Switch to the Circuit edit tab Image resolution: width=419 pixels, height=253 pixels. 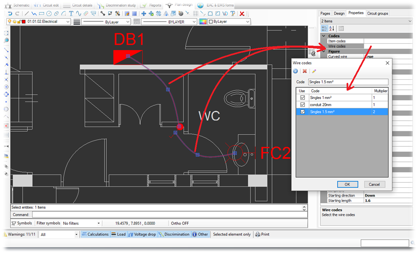(x=47, y=5)
